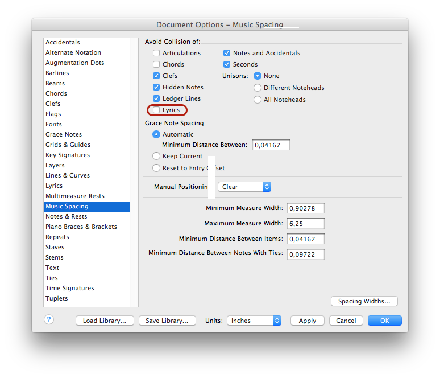The height and width of the screenshot is (378, 440).
Task: Click the Apply button
Action: (x=307, y=321)
